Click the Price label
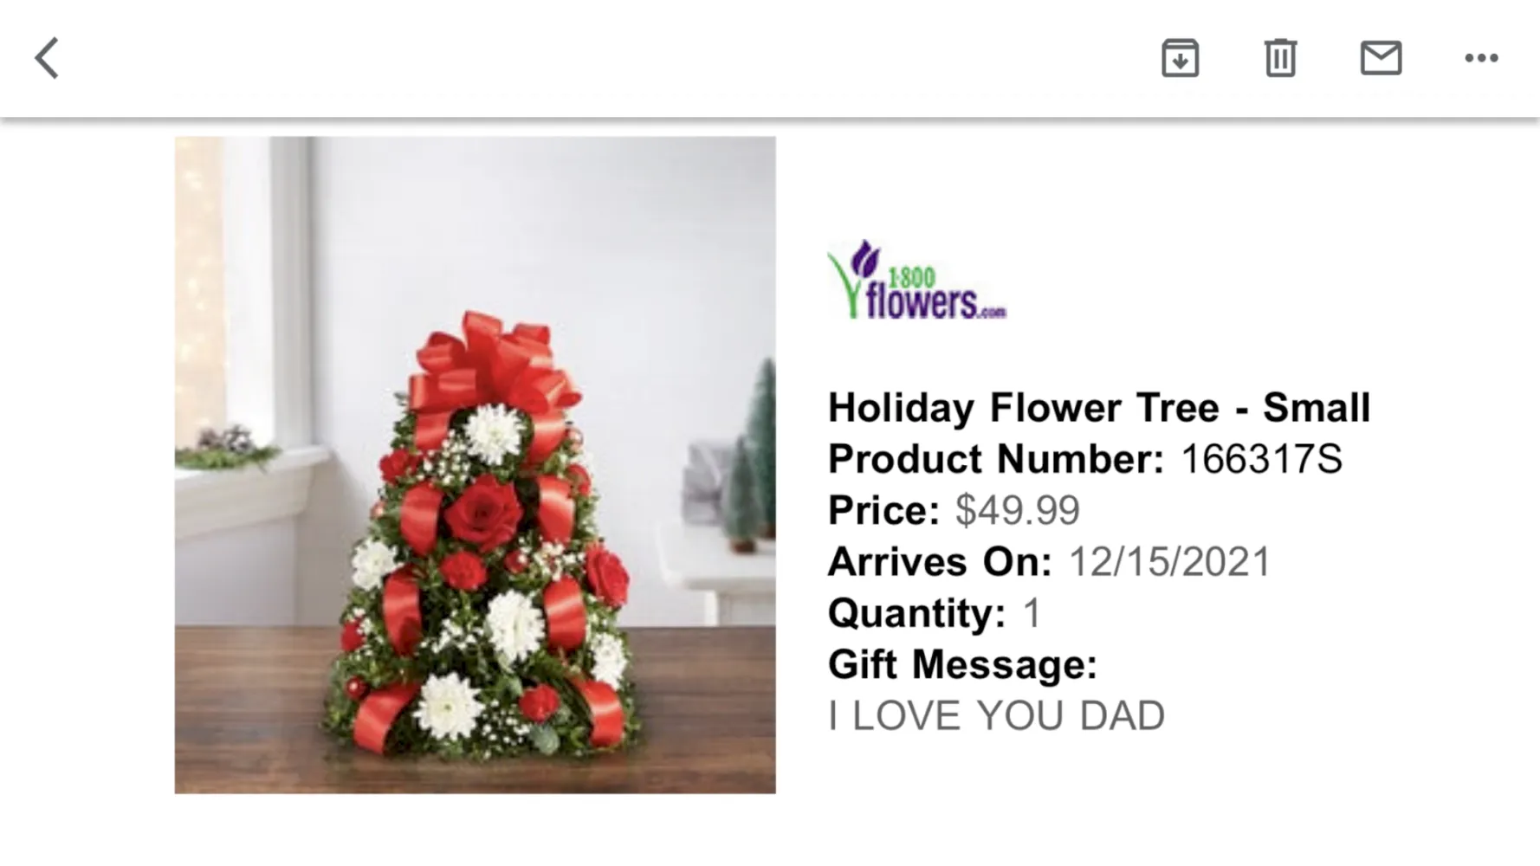Image resolution: width=1540 pixels, height=866 pixels. point(883,510)
